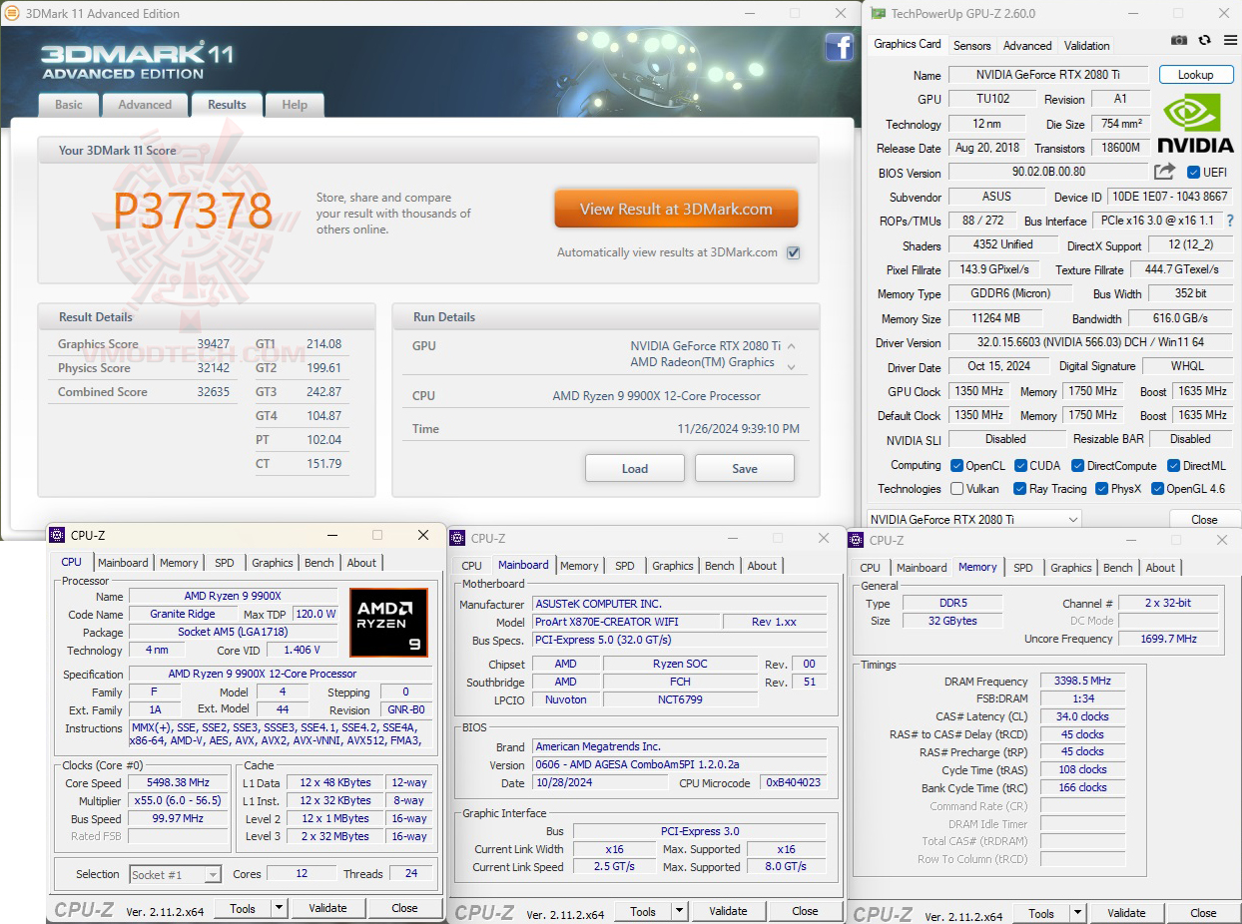Click DRAM Frequency value 3398.5 MHz

(1082, 681)
